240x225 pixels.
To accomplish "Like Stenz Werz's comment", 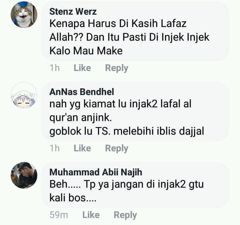I will 82,68.
